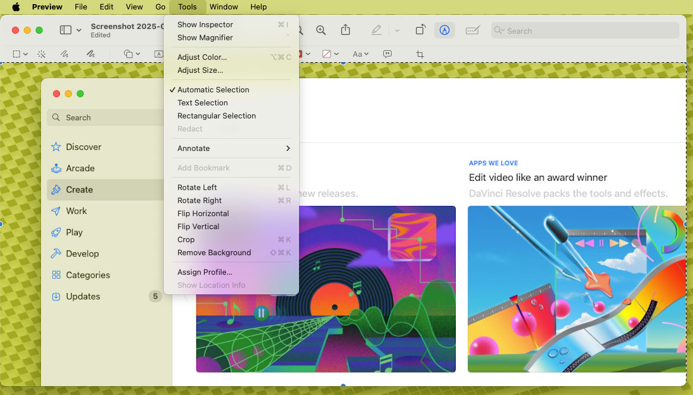Open the fill color dropdown chevron
The height and width of the screenshot is (395, 693).
click(336, 54)
